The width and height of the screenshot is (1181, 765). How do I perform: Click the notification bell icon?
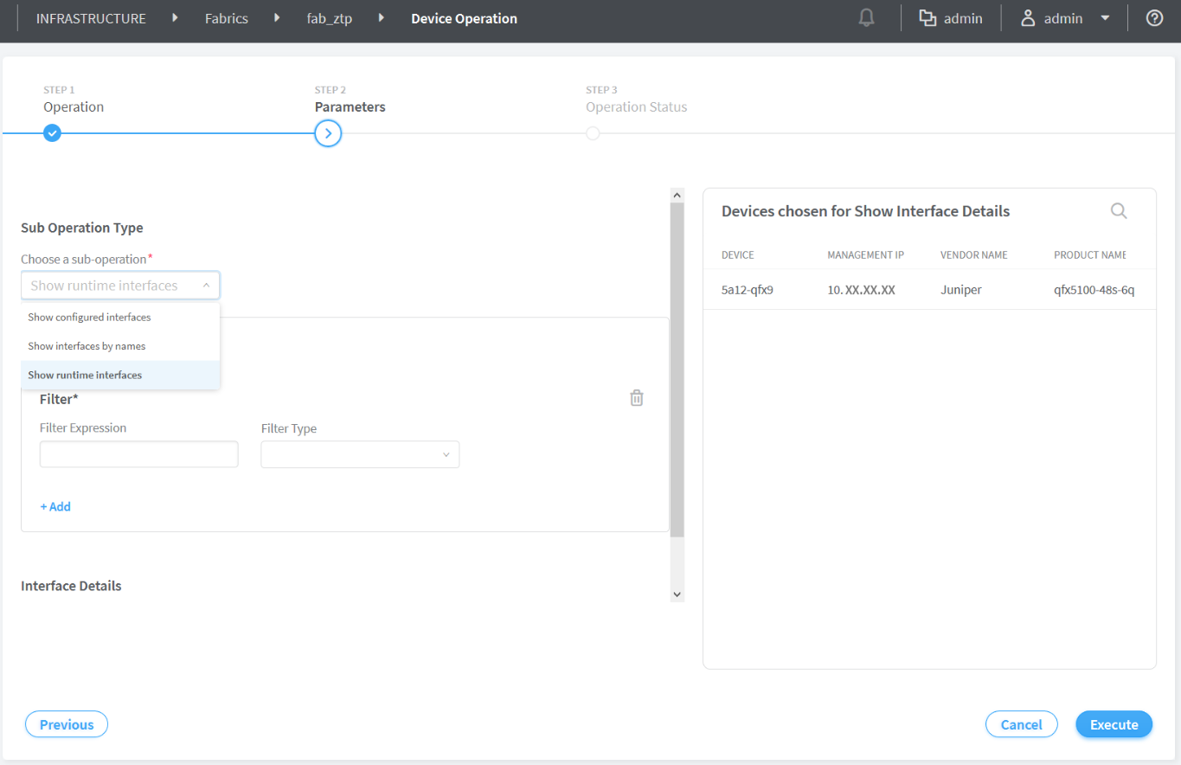[x=866, y=18]
